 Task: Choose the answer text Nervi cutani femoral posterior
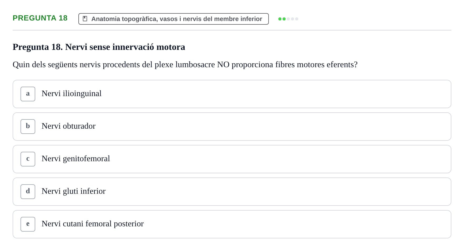click(93, 224)
